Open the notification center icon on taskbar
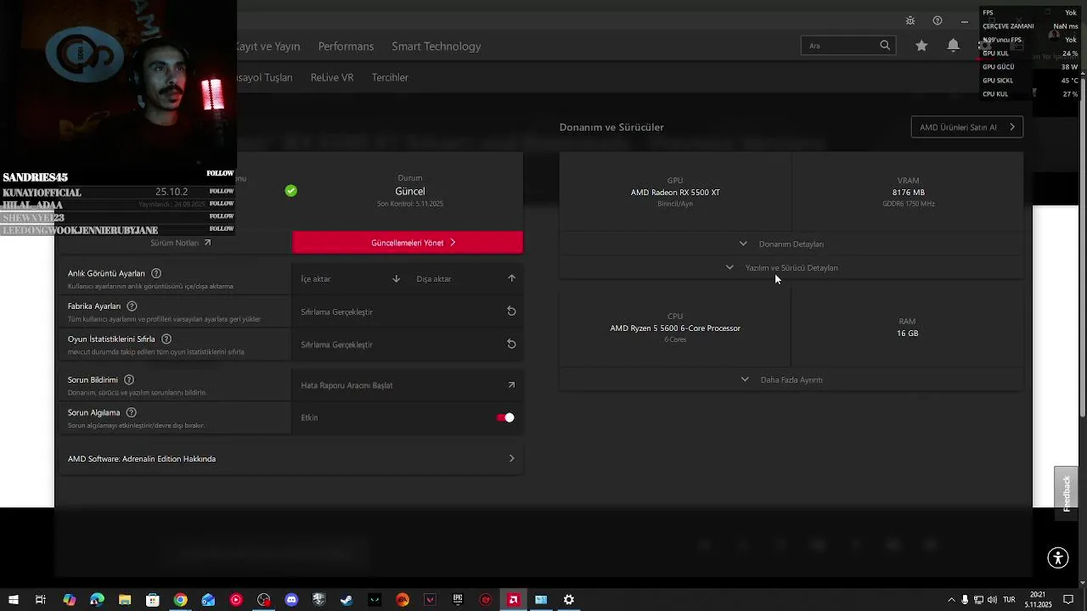This screenshot has height=611, width=1087. pyautogui.click(x=1068, y=600)
